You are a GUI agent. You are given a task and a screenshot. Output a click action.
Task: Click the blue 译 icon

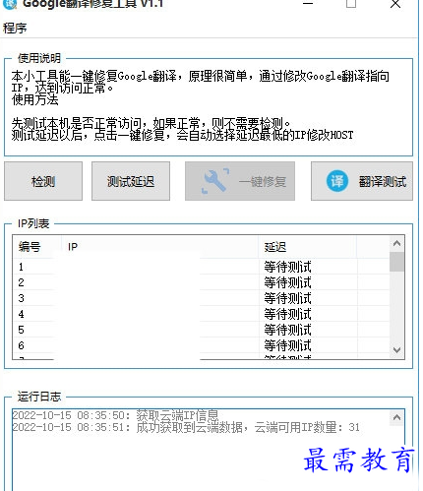click(337, 181)
